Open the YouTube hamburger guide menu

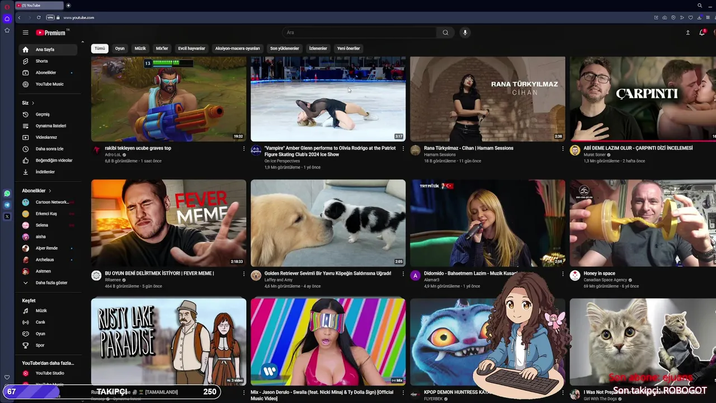pyautogui.click(x=25, y=32)
